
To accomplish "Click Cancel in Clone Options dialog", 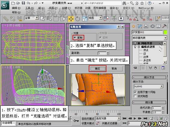I will tap(114, 69).
